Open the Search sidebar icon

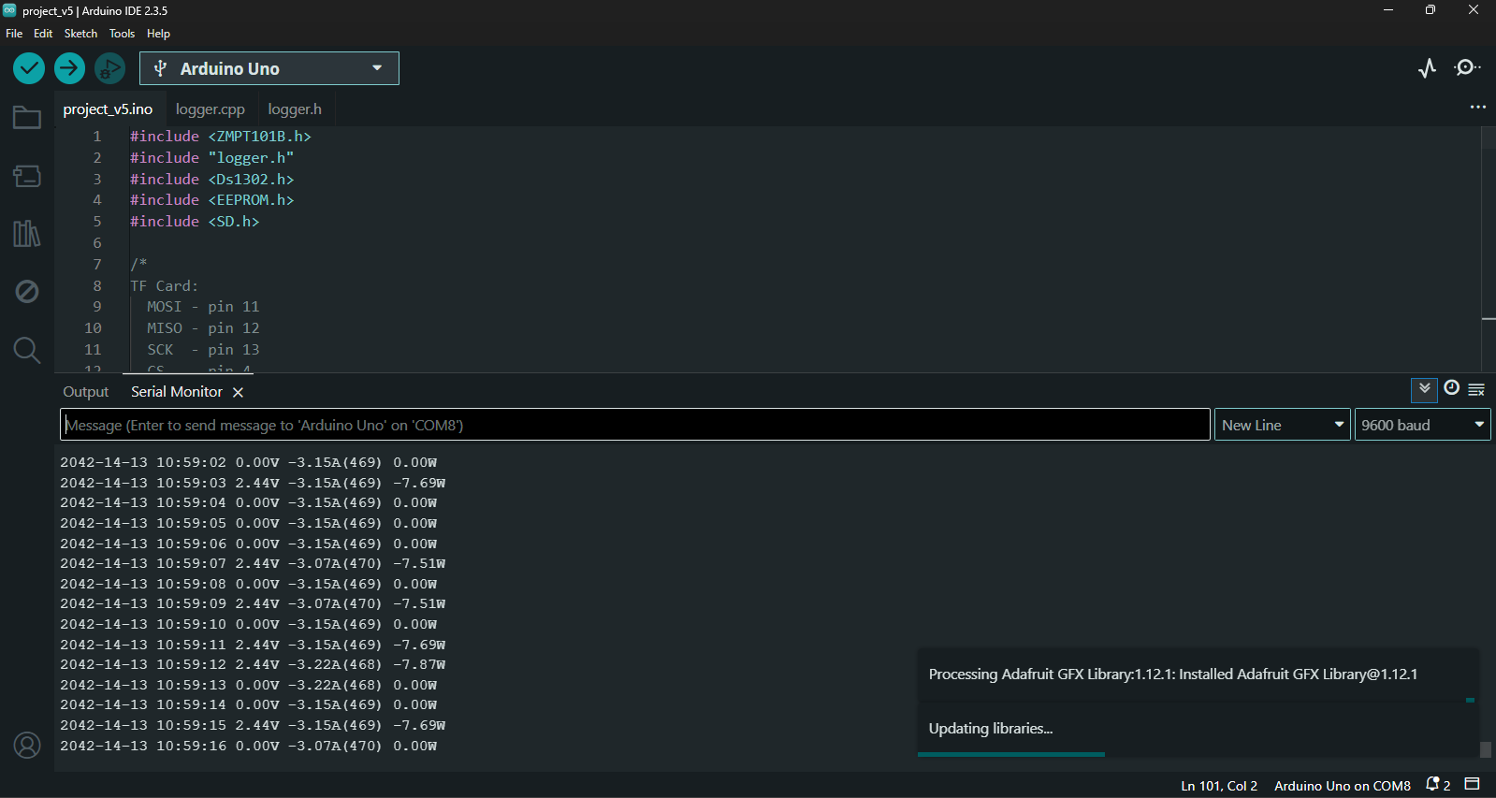(27, 350)
